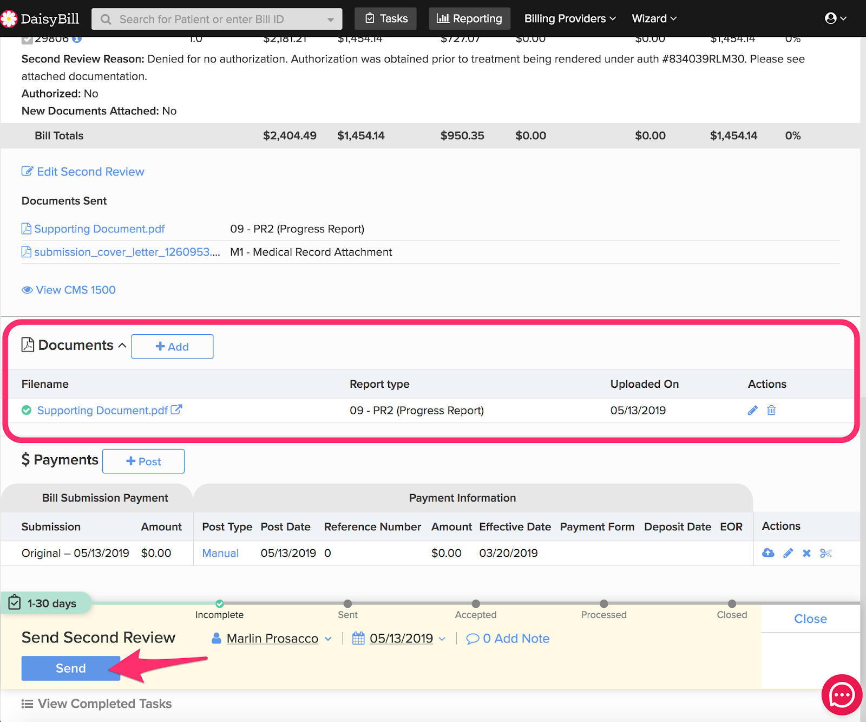Click the DaisyBill flower logo

coord(9,19)
